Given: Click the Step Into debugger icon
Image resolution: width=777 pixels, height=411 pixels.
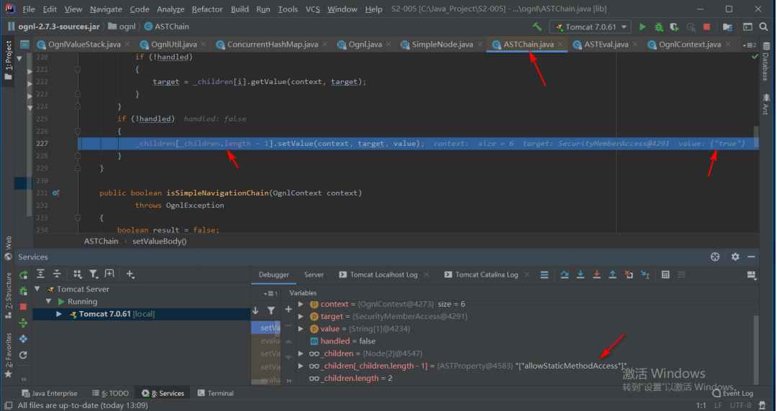Looking at the screenshot, I should pos(581,274).
